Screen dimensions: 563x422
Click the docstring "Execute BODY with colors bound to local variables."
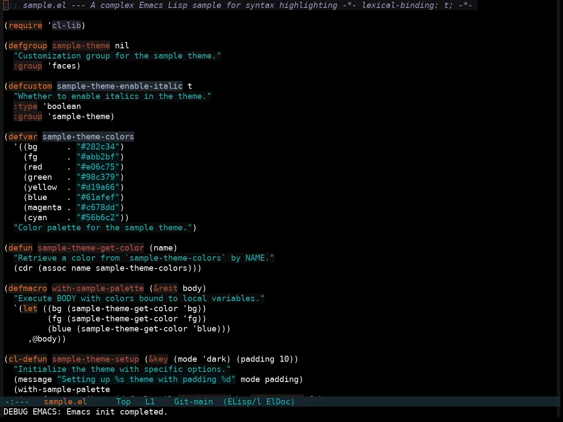pos(139,298)
